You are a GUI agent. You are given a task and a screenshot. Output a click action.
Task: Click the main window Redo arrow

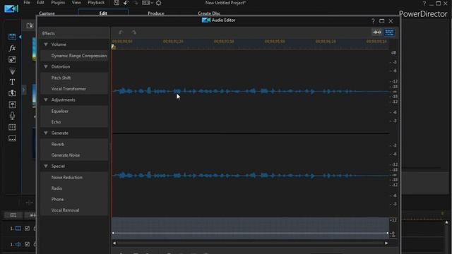point(136,3)
